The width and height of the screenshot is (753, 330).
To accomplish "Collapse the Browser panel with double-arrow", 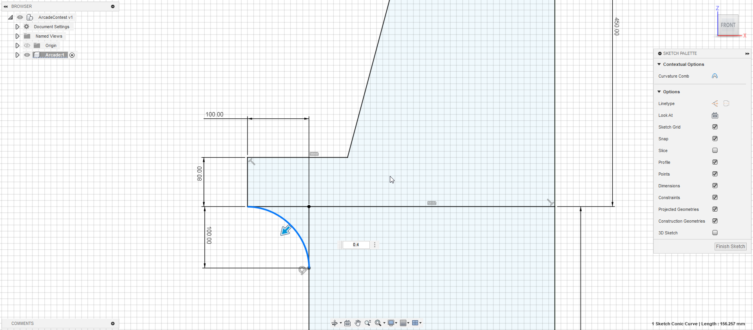I will click(x=5, y=6).
